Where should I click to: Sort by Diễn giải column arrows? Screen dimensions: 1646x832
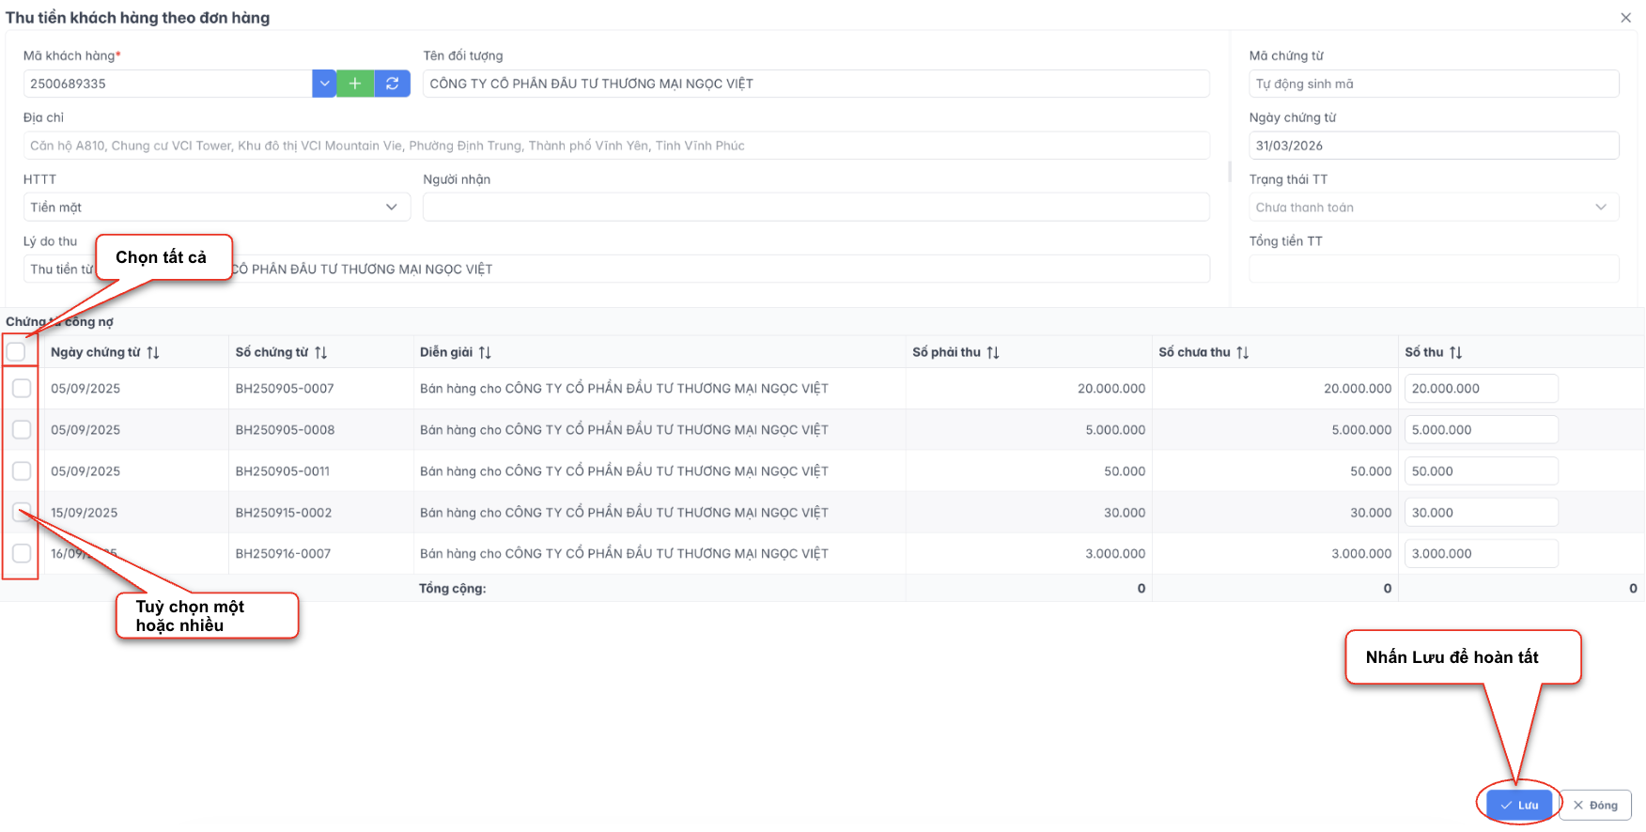click(485, 352)
